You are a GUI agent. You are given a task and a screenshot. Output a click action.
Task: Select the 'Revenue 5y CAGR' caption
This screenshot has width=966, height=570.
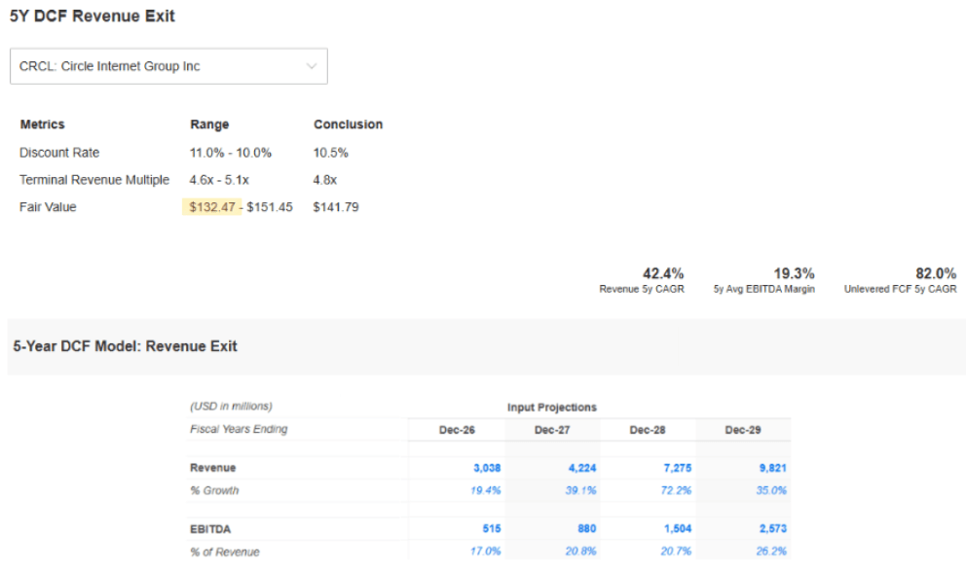642,289
